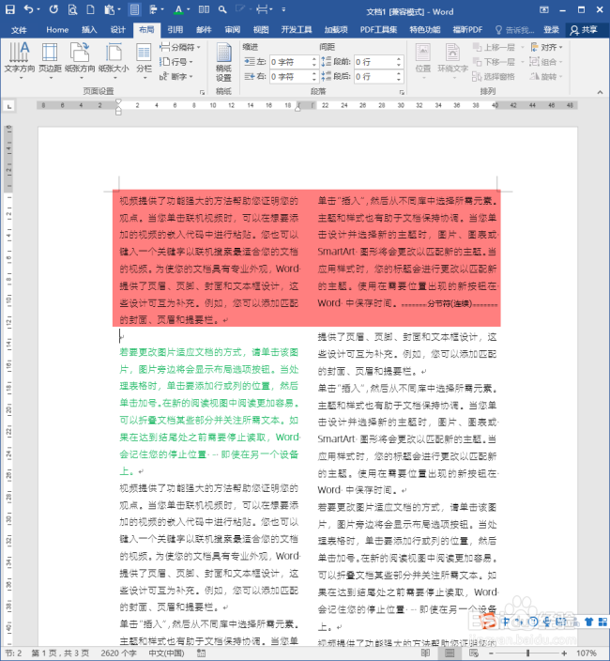Click the repeat/redo icon
610x661 pixels.
(x=53, y=9)
